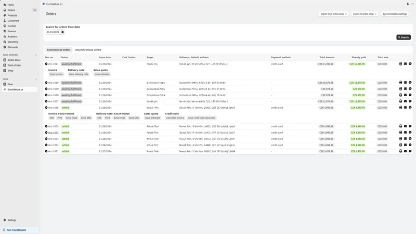Click settled status of order #cz-1001
The height and width of the screenshot is (234, 416).
click(x=66, y=151)
